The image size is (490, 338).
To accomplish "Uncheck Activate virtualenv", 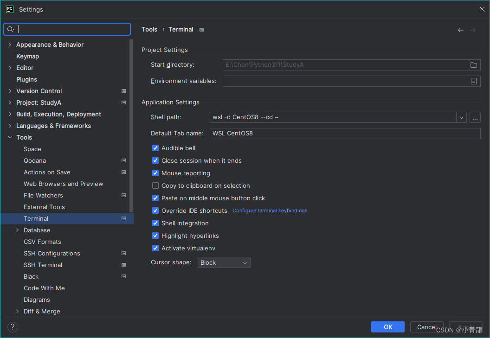I will tap(155, 248).
